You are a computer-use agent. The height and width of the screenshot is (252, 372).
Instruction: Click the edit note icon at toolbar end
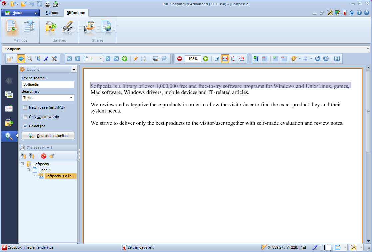coord(337,59)
